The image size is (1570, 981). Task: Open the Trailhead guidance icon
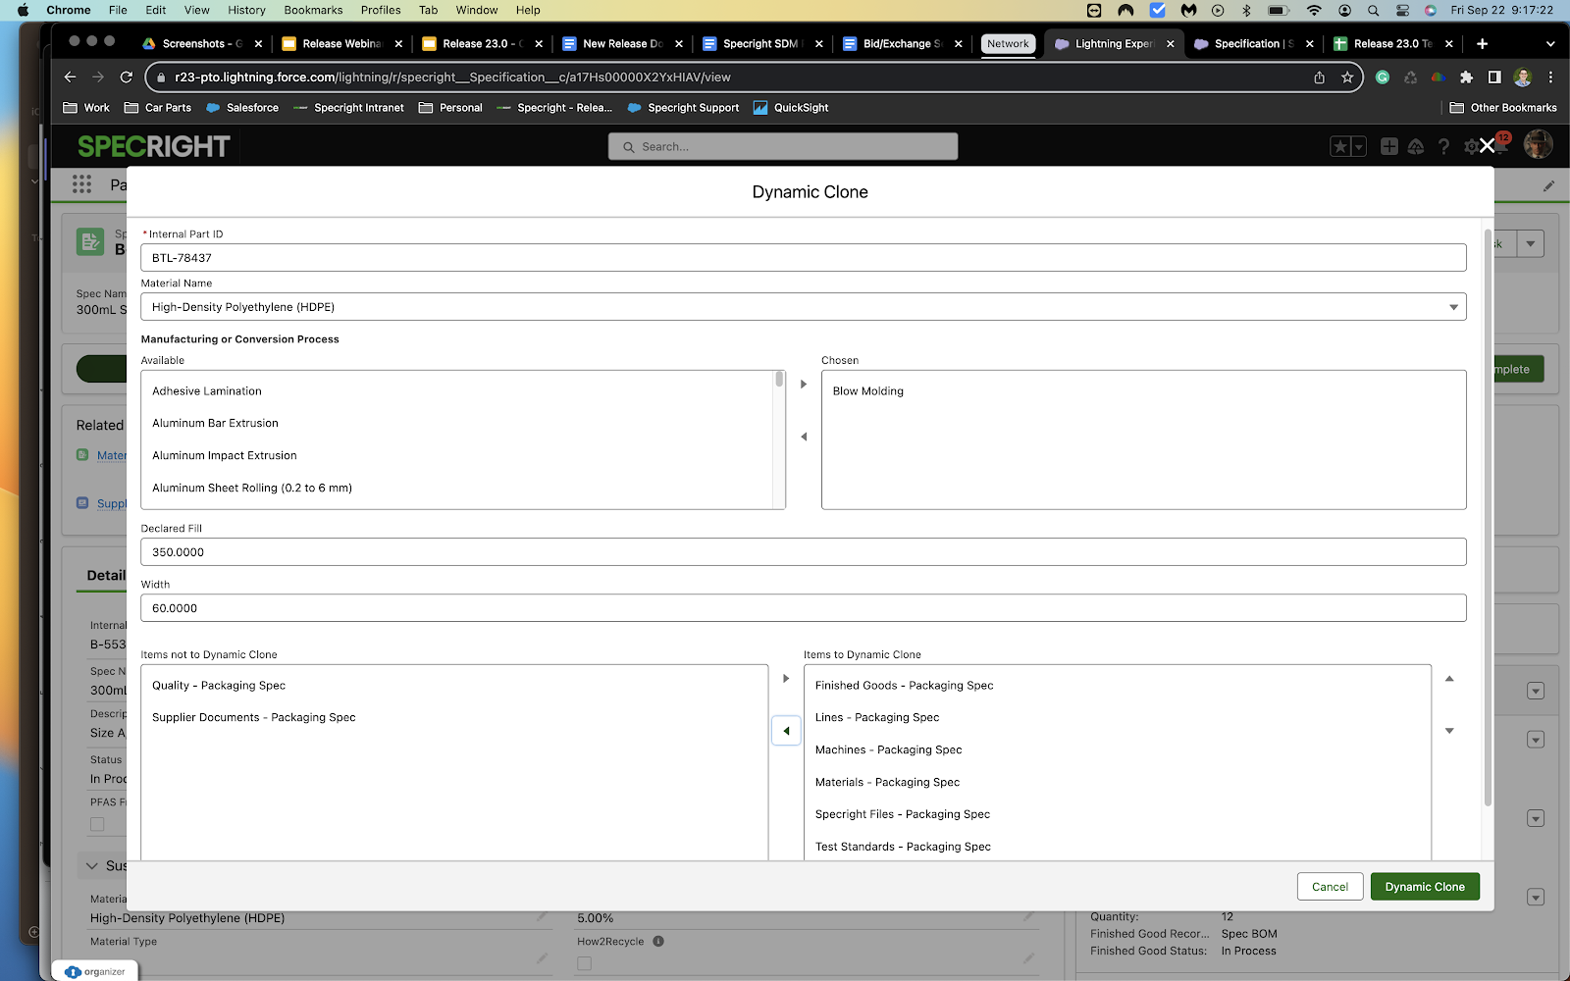[x=1416, y=146]
